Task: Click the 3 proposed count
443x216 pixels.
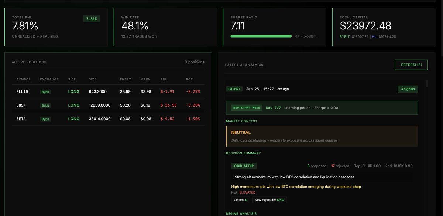Action: pos(317,166)
